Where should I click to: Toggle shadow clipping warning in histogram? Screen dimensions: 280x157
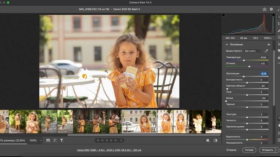(224, 15)
